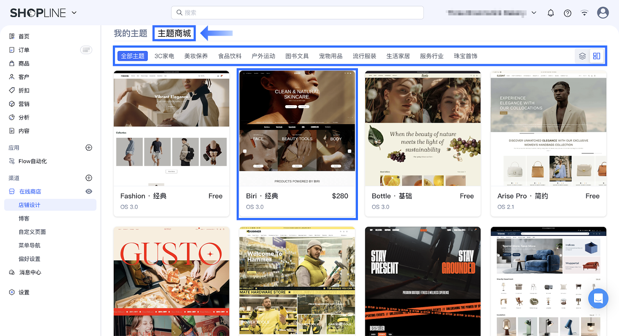Image resolution: width=619 pixels, height=336 pixels.
Task: Click the "Biri · 经典" theme title
Action: pos(262,196)
